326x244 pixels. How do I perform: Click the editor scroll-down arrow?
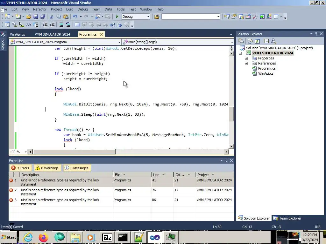pos(231,146)
